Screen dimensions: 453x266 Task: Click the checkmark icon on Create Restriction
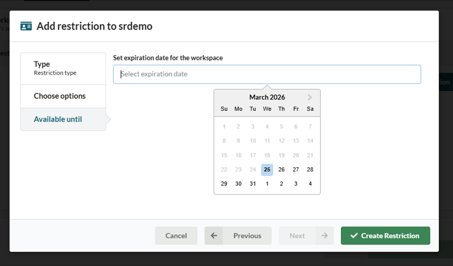pos(354,236)
